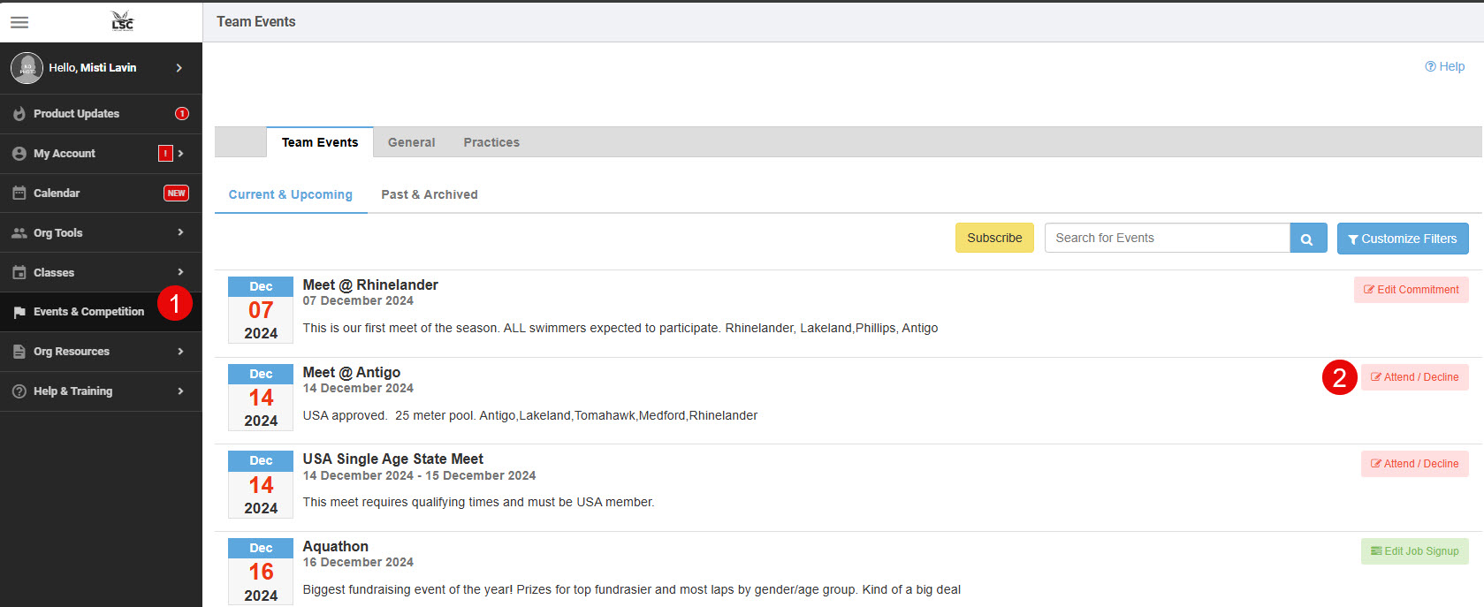Screen dimensions: 1484x607
Task: Click Edit Commitment for Rhinelander meet
Action: pyautogui.click(x=1411, y=290)
